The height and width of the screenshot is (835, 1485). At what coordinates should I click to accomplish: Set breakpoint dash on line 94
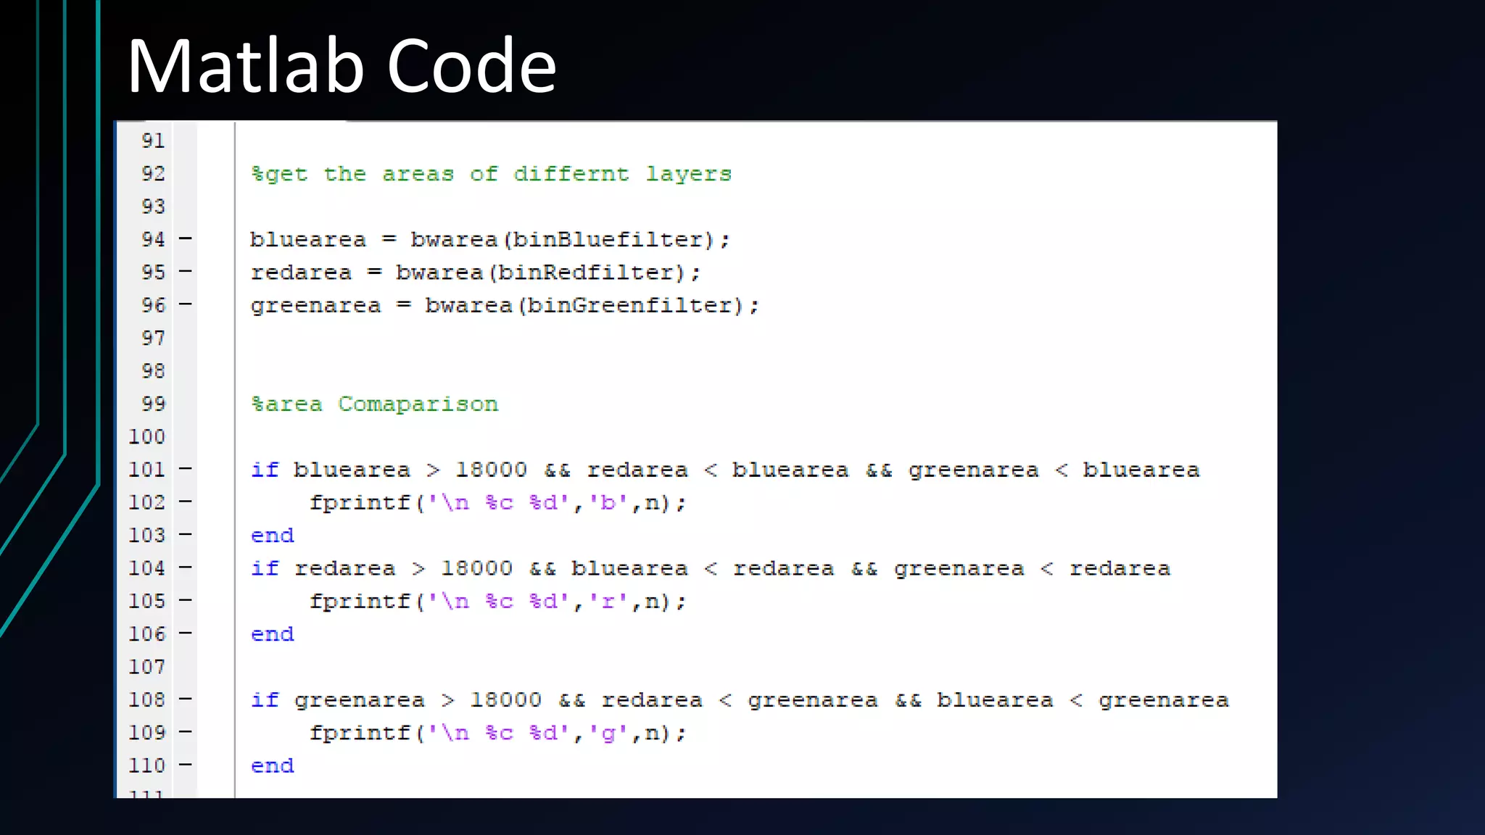[x=186, y=238]
